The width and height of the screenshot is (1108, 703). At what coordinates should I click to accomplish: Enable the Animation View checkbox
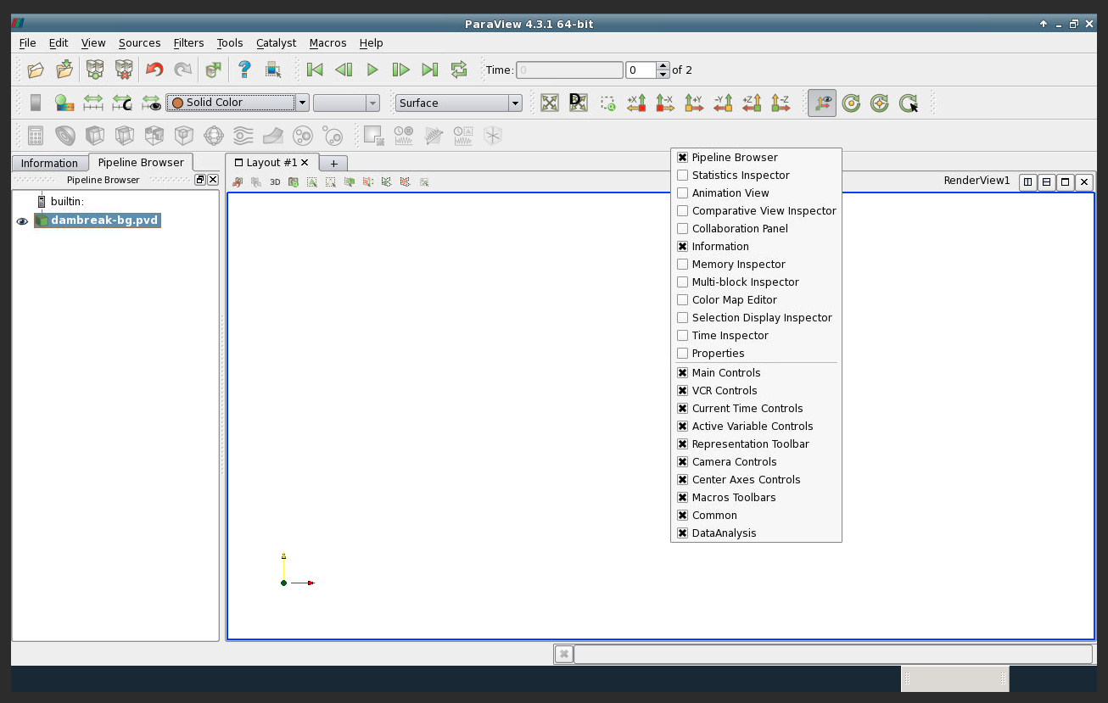coord(682,193)
